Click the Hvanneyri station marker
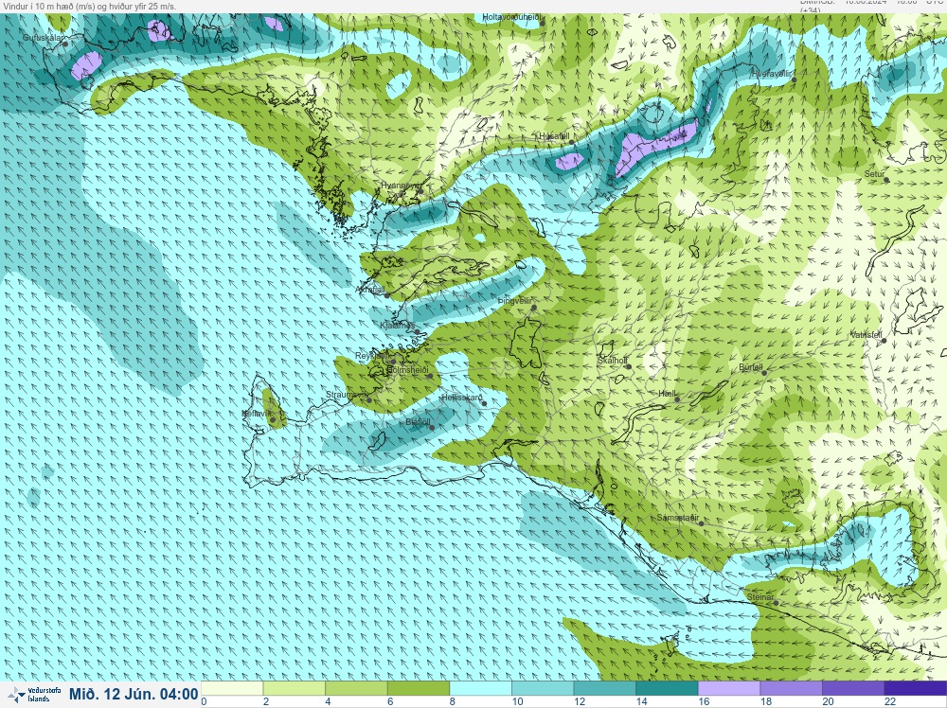Viewport: 947px width, 708px height. click(420, 191)
